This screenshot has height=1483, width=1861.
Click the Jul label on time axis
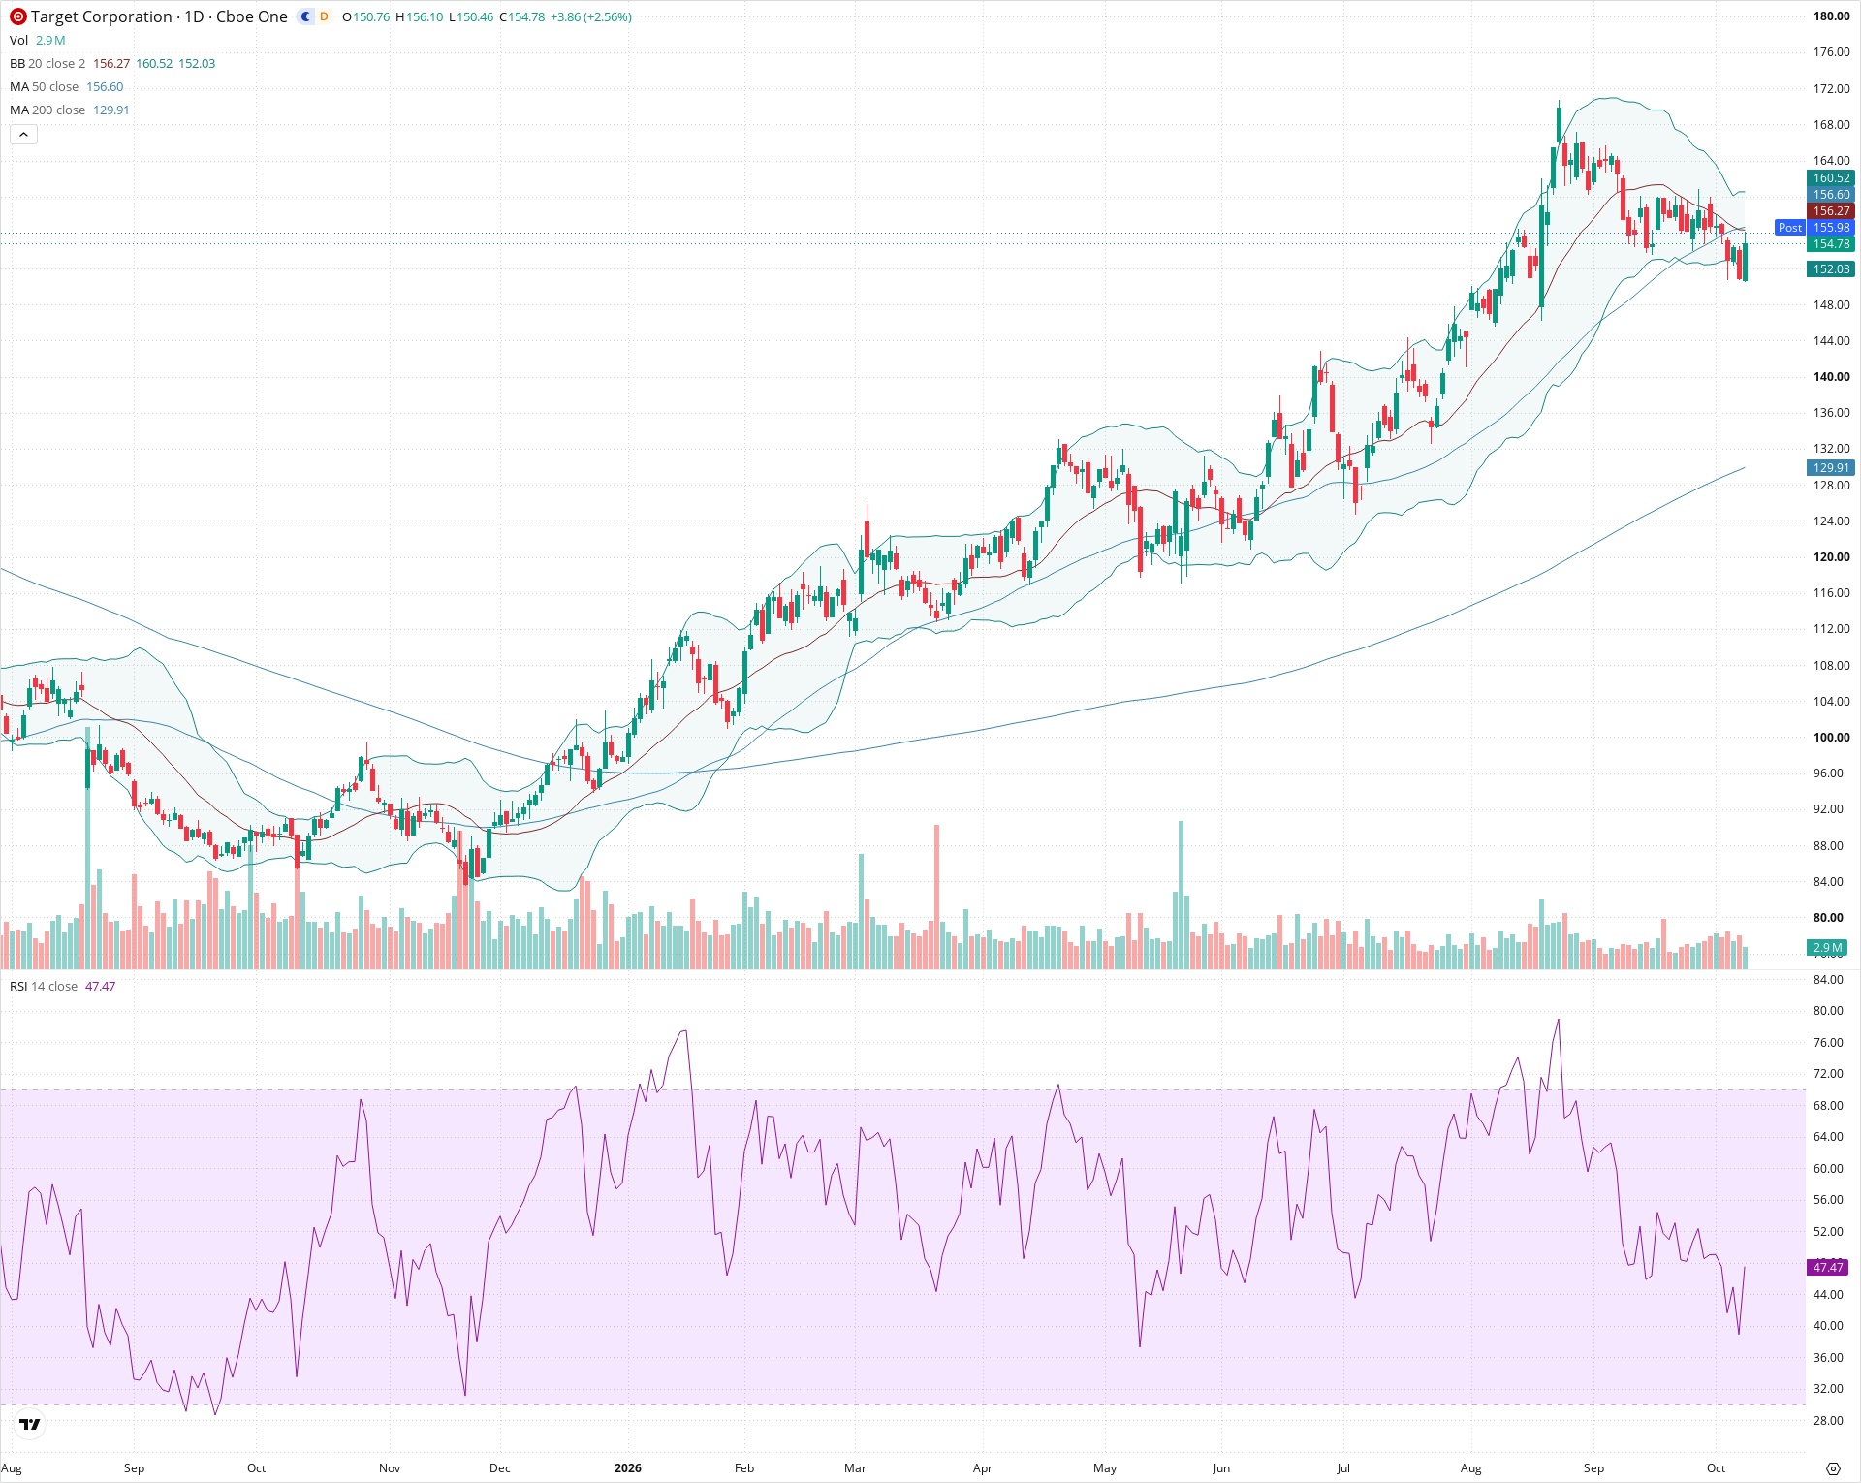click(1343, 1468)
